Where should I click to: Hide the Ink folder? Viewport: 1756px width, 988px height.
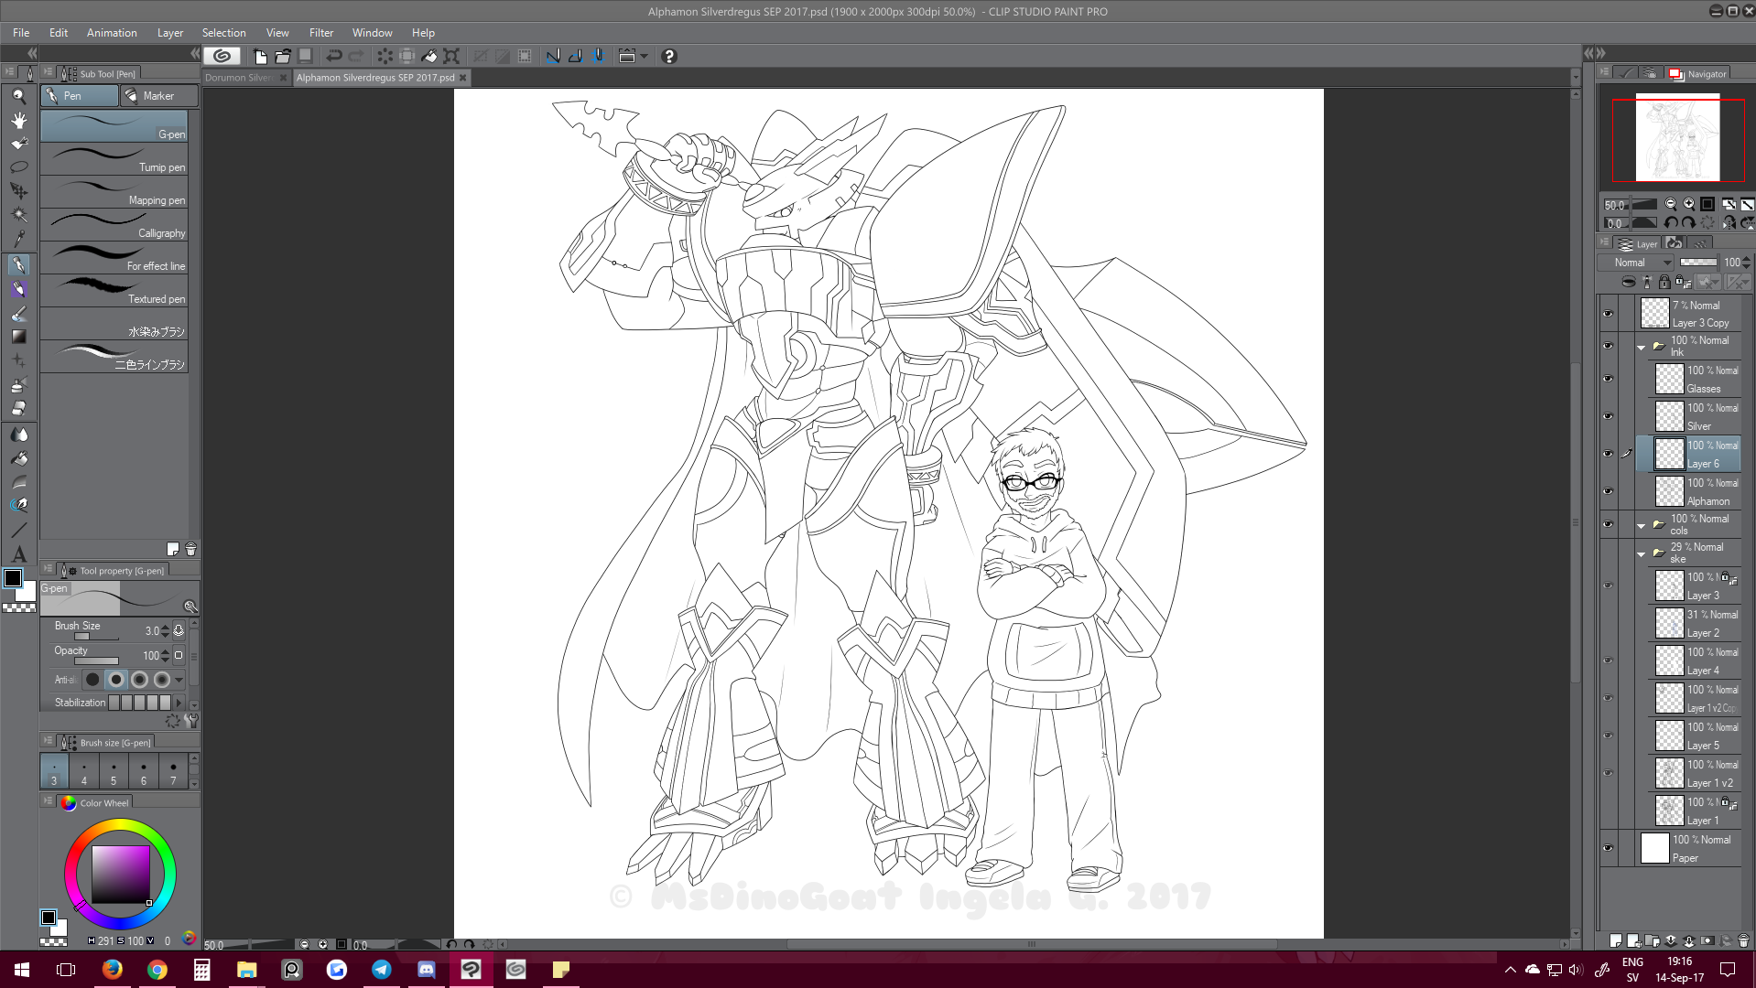[1608, 346]
